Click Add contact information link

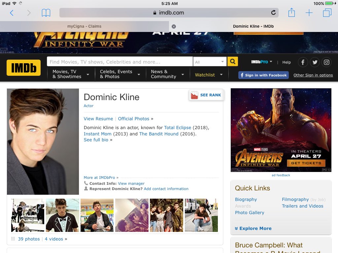[x=166, y=189]
